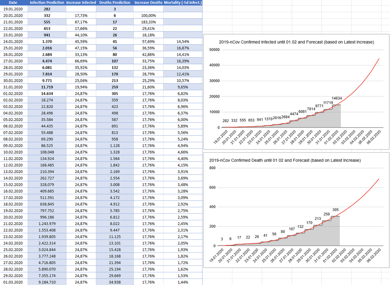Click the Confirmed Infected chart title
Image resolution: width=390 pixels, height=285 pixels.
(x=296, y=42)
